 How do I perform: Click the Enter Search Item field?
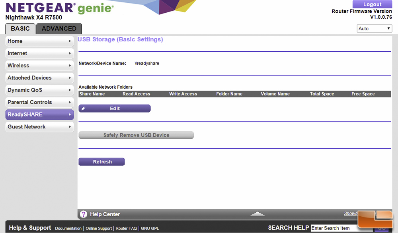tap(335, 228)
